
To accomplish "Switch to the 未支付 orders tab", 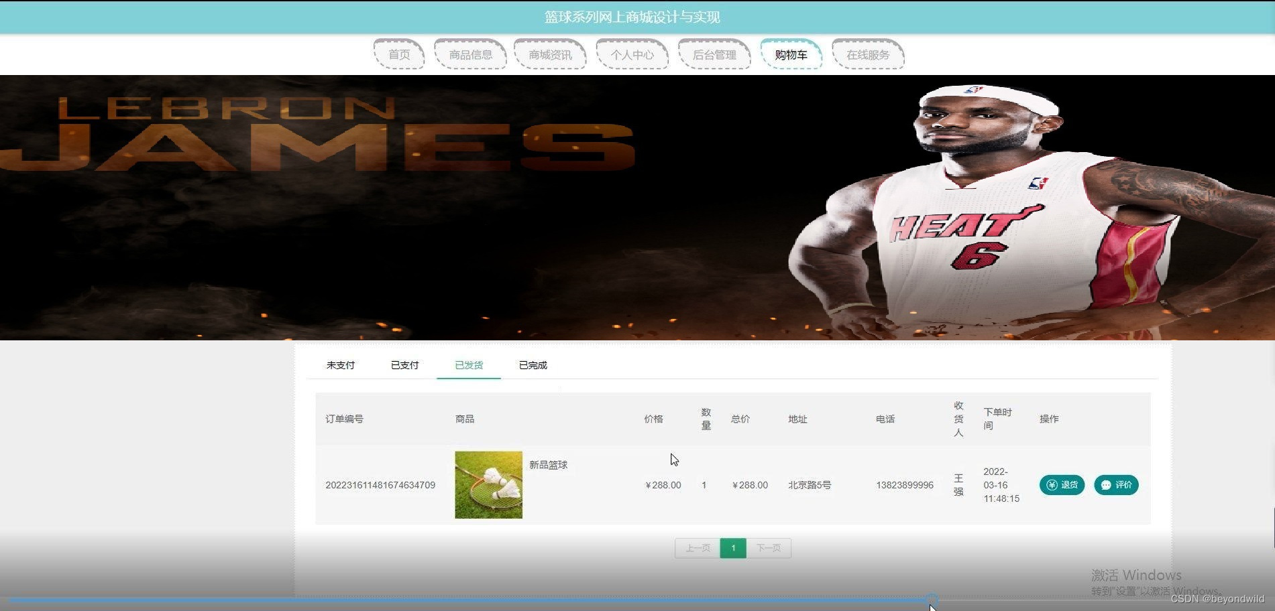I will click(341, 365).
